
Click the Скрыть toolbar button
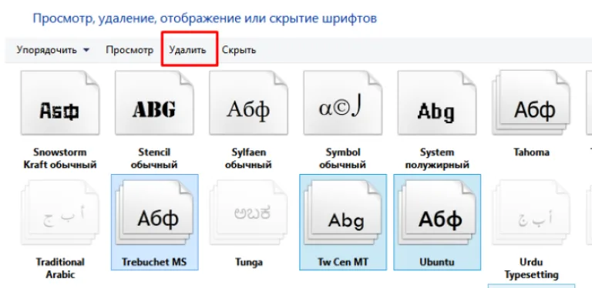(239, 50)
